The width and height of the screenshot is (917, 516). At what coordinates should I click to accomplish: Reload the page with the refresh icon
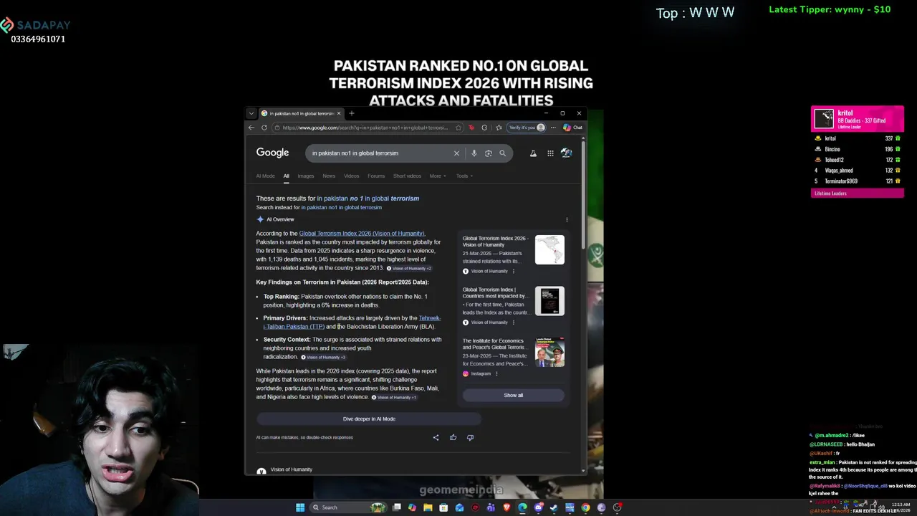(x=264, y=128)
